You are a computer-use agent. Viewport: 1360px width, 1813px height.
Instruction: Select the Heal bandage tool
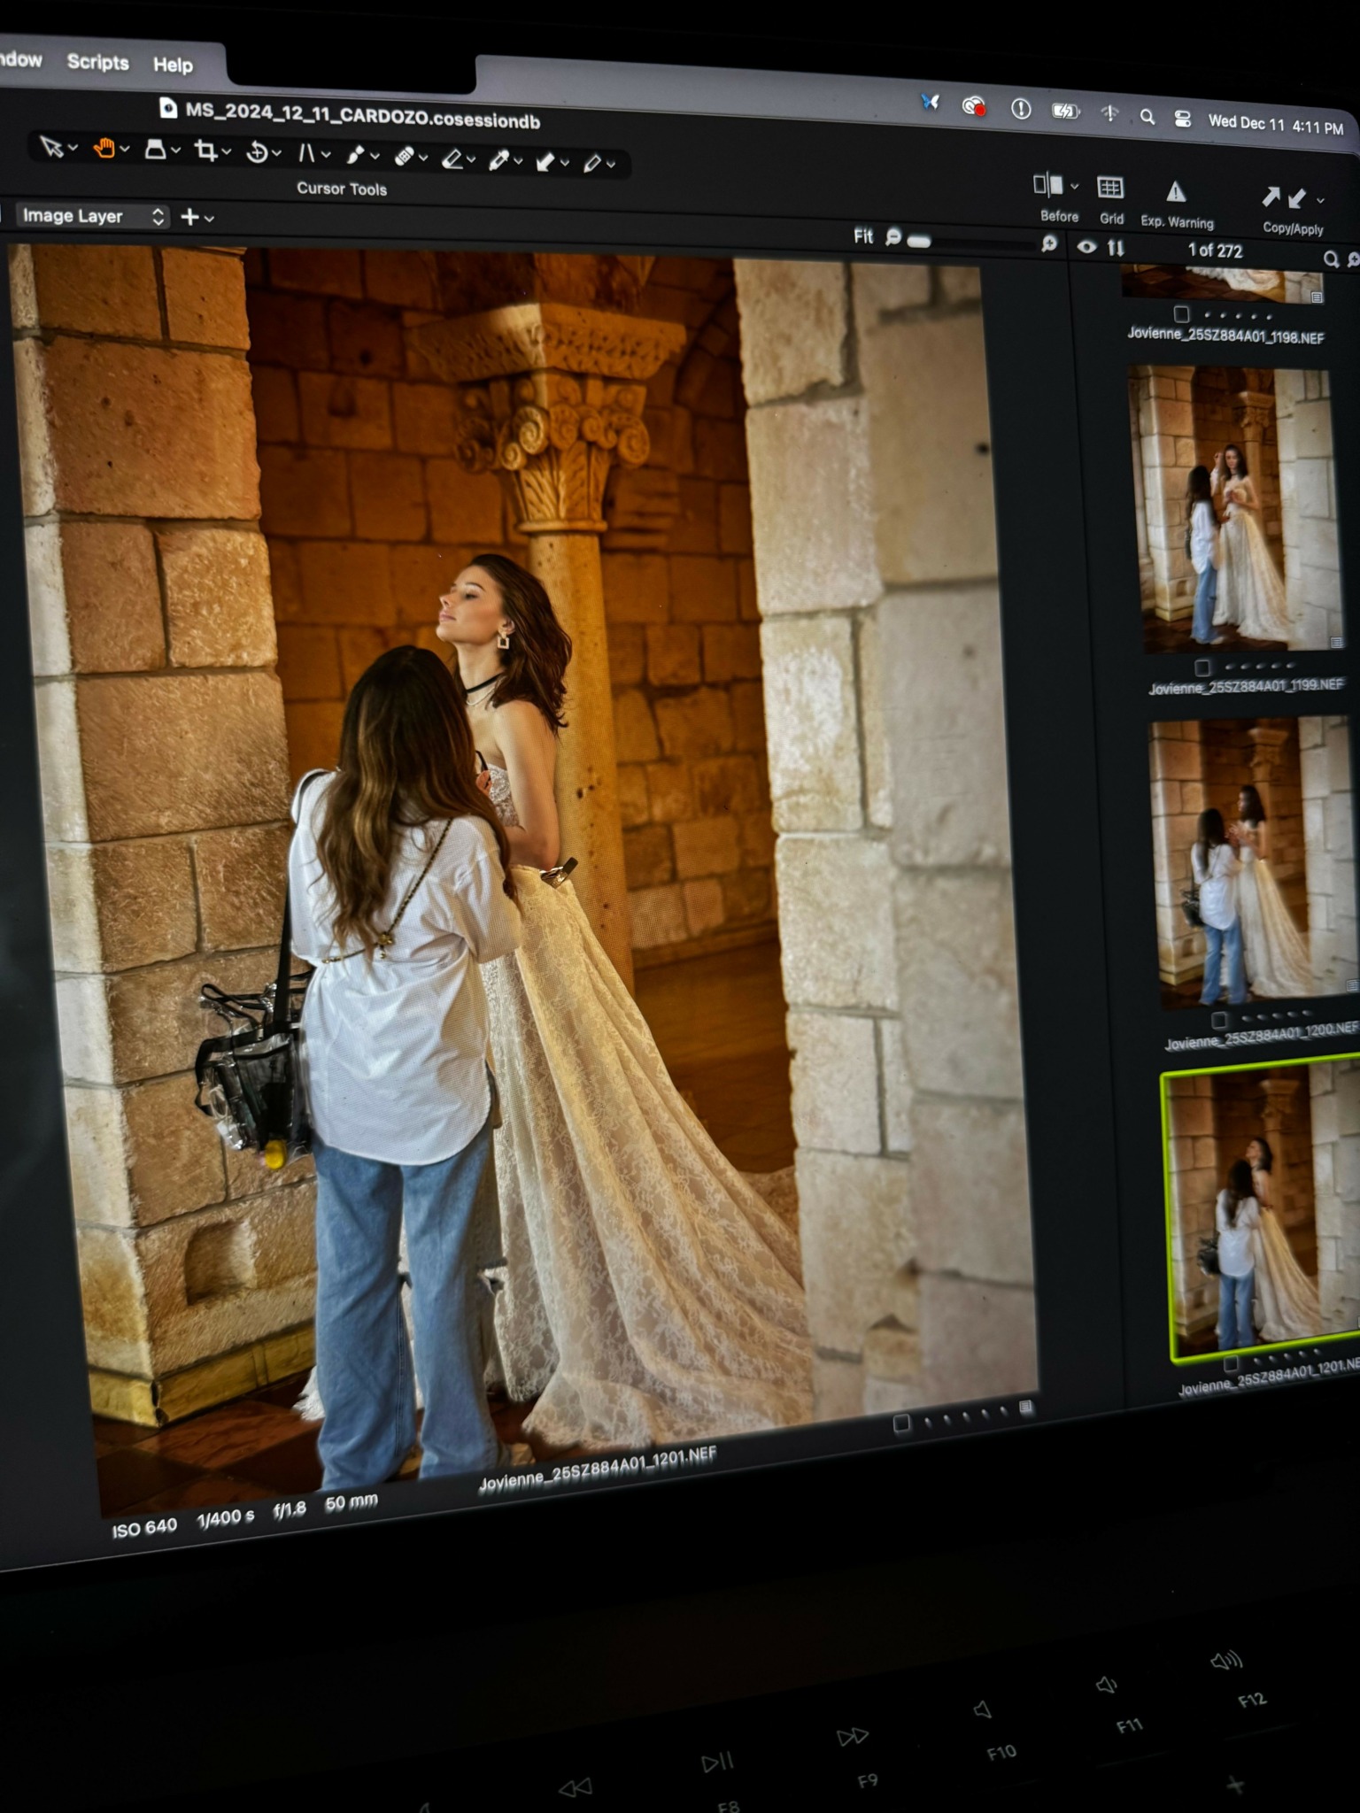[x=404, y=157]
